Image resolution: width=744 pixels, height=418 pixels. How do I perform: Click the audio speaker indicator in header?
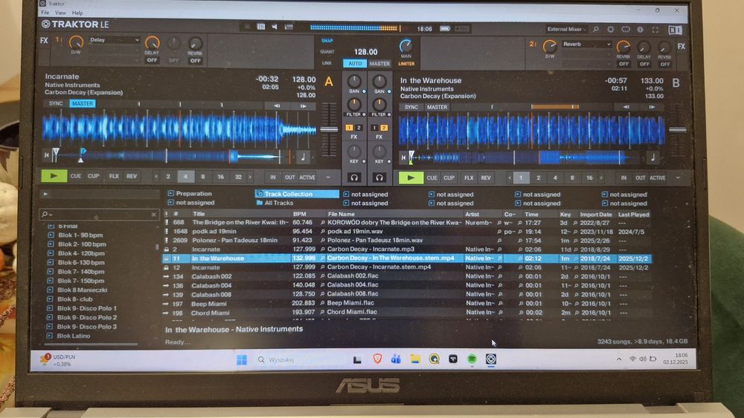[x=275, y=27]
